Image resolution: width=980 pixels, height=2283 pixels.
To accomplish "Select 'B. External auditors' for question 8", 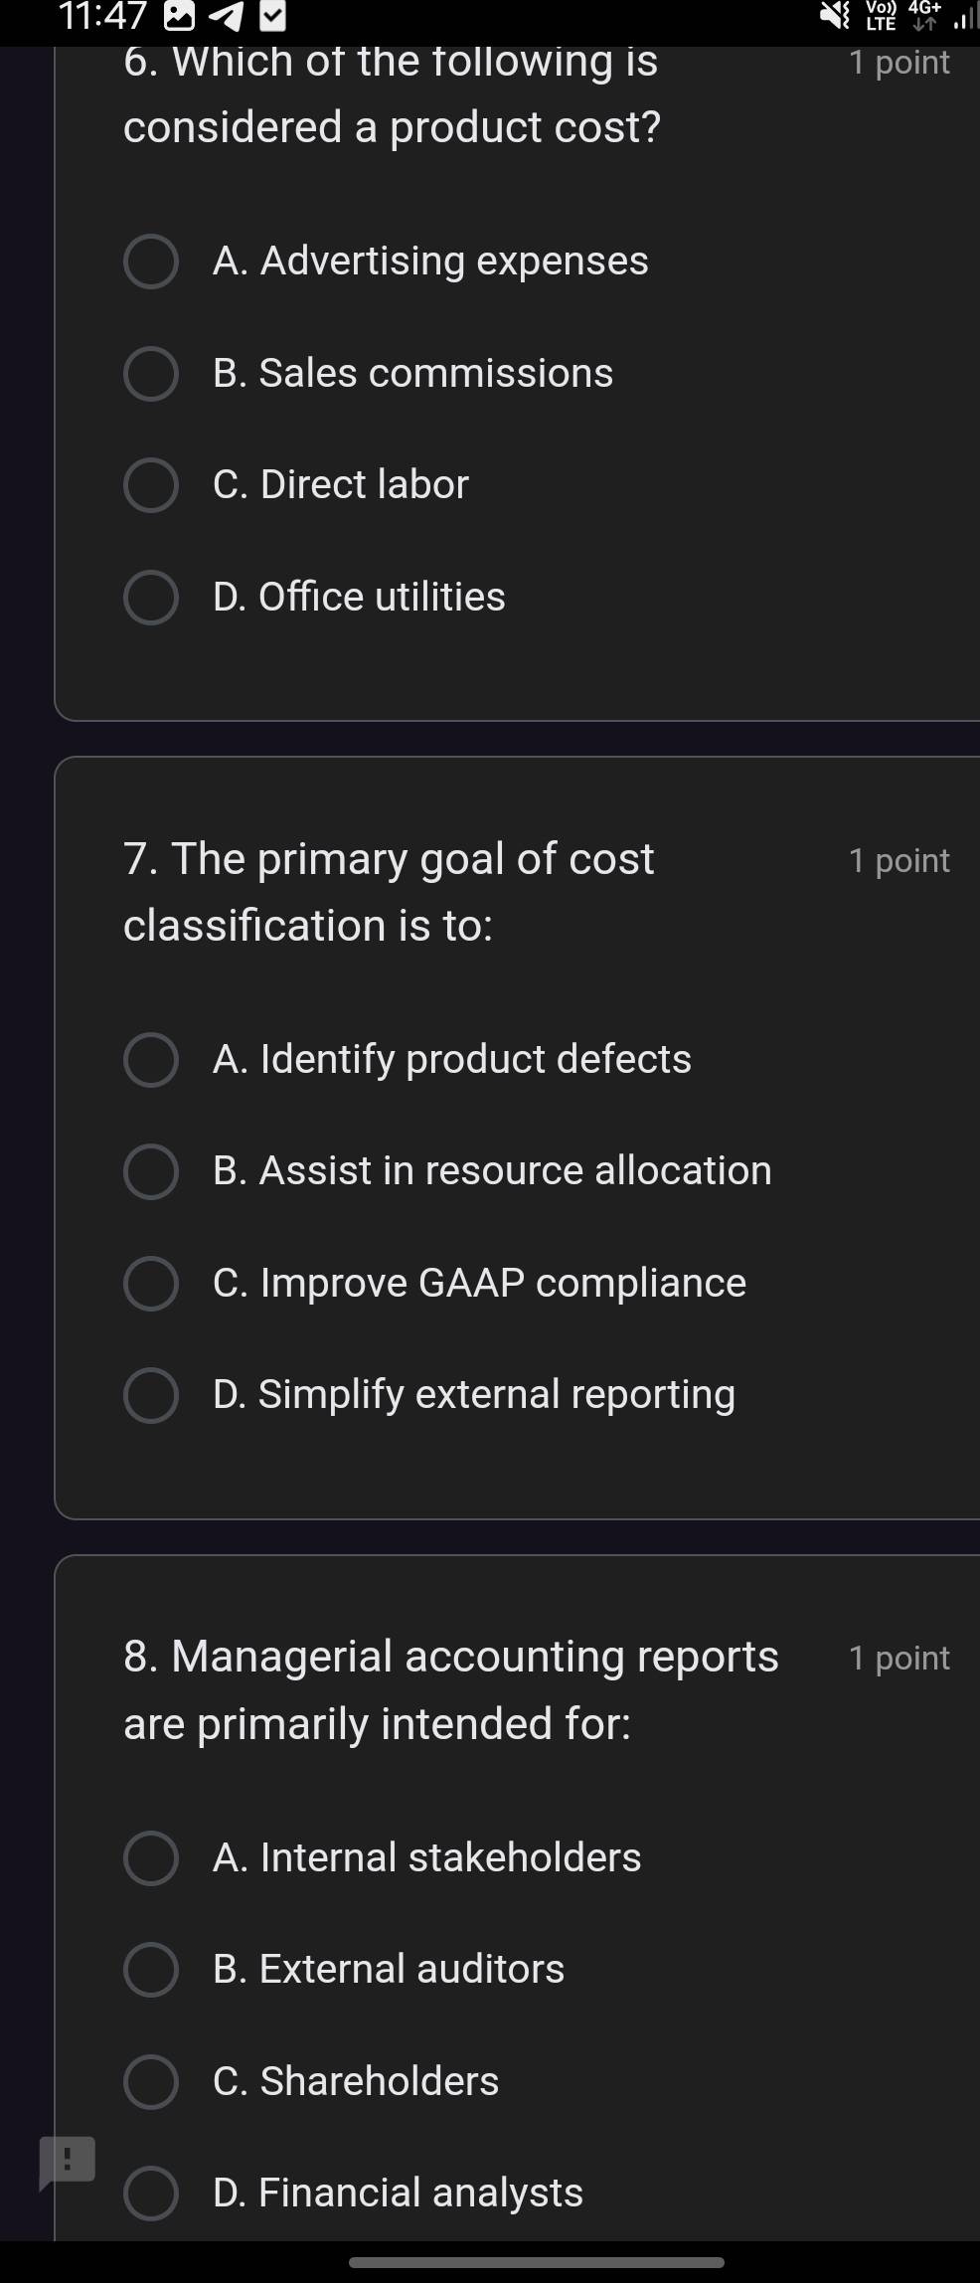I will pos(151,1969).
